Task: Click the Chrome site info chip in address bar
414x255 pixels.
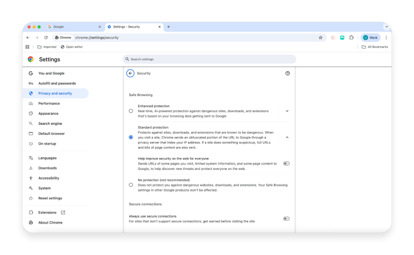Action: point(63,38)
